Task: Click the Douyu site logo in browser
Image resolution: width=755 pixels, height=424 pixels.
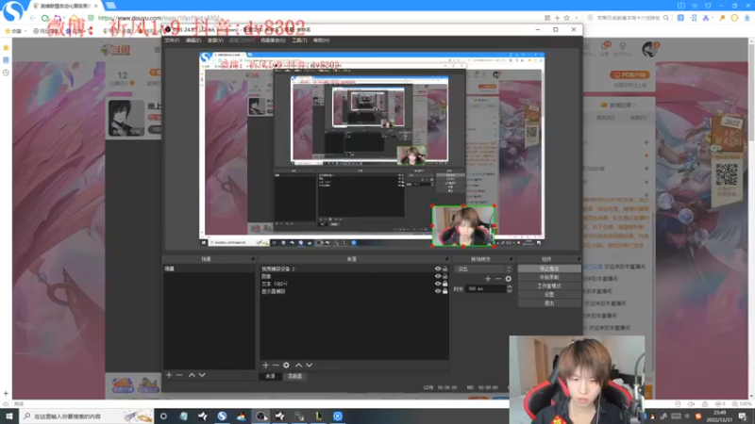Action: coord(115,50)
